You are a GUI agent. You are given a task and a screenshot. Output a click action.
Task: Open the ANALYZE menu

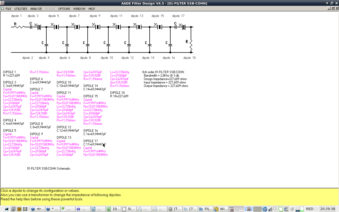(x=36, y=9)
